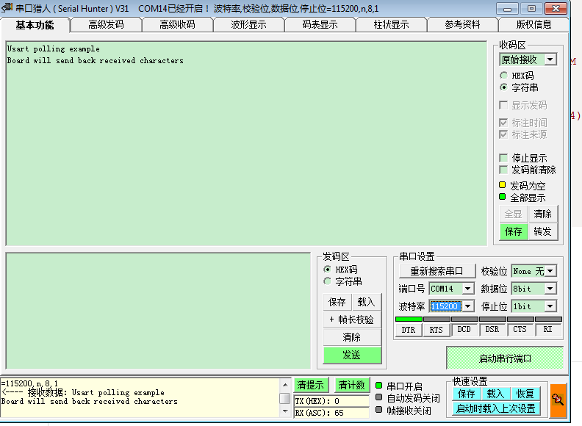Click the 重新搜索串口 button
Image resolution: width=582 pixels, height=426 pixels.
437,271
